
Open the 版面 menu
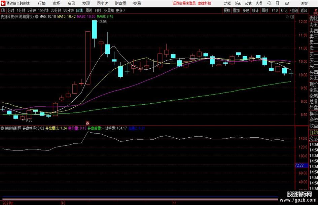pyautogui.click(x=238, y=3)
